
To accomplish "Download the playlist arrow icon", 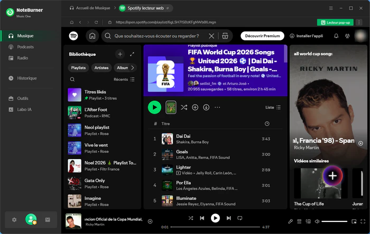I will [206, 108].
